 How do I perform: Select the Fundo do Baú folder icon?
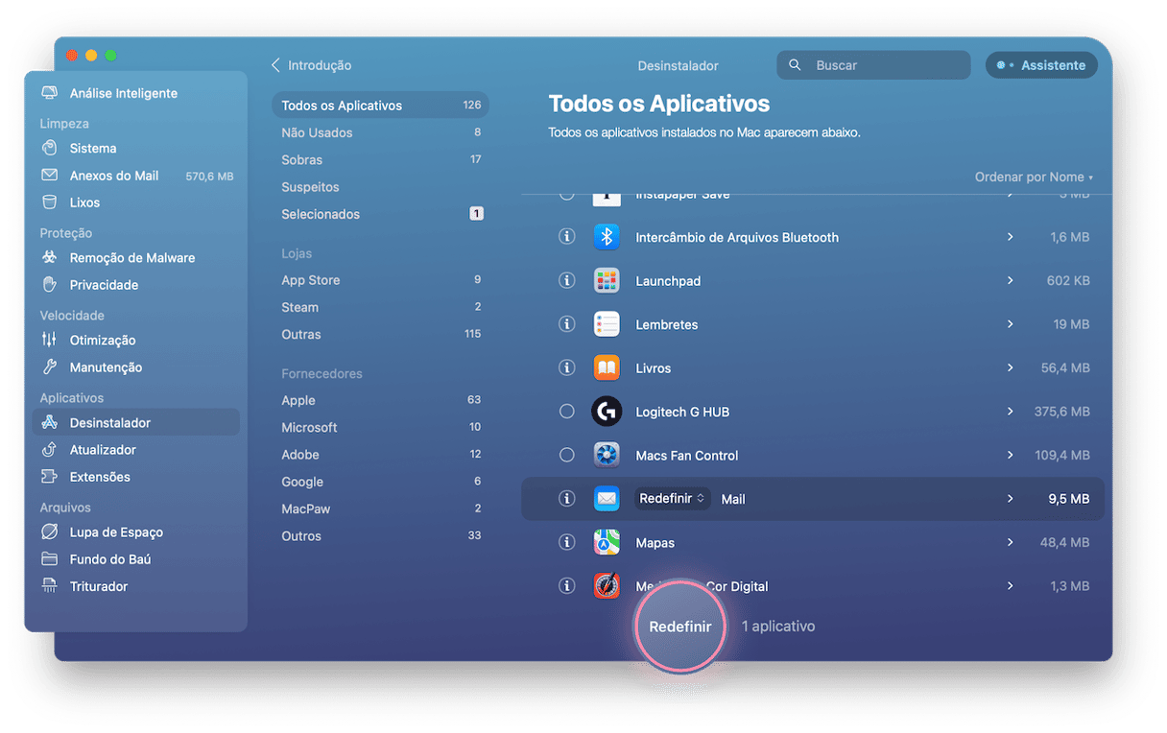coord(50,559)
